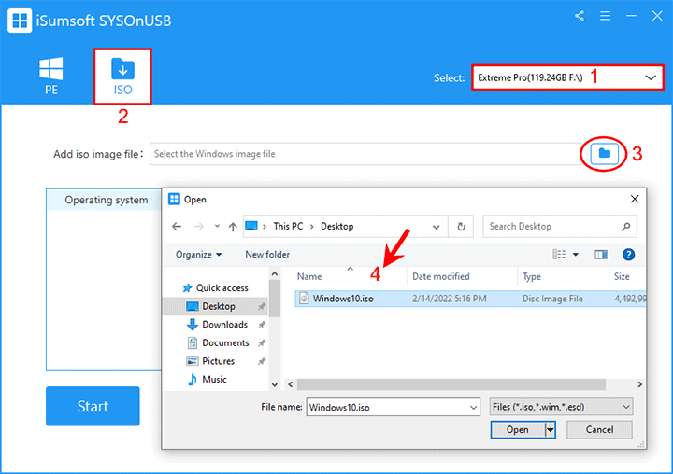673x474 pixels.
Task: Click navigation pane scroll up arrow
Action: tap(275, 273)
